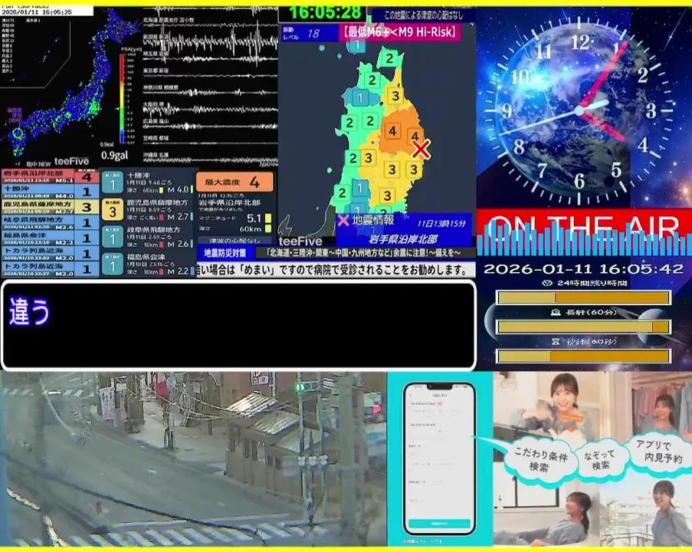
Task: Click the scrolling 余震に注意 ticker
Action: click(x=364, y=253)
